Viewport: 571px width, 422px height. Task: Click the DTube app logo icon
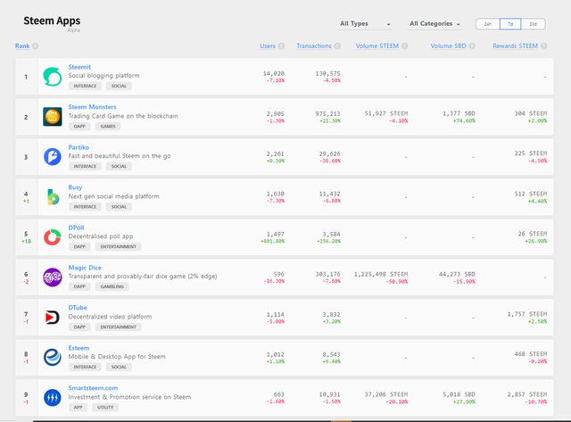(x=53, y=317)
